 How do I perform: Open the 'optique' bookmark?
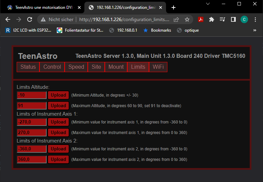click(188, 30)
